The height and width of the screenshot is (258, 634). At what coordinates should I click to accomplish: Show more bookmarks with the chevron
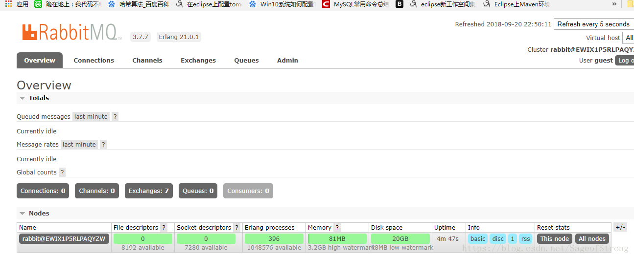614,4
